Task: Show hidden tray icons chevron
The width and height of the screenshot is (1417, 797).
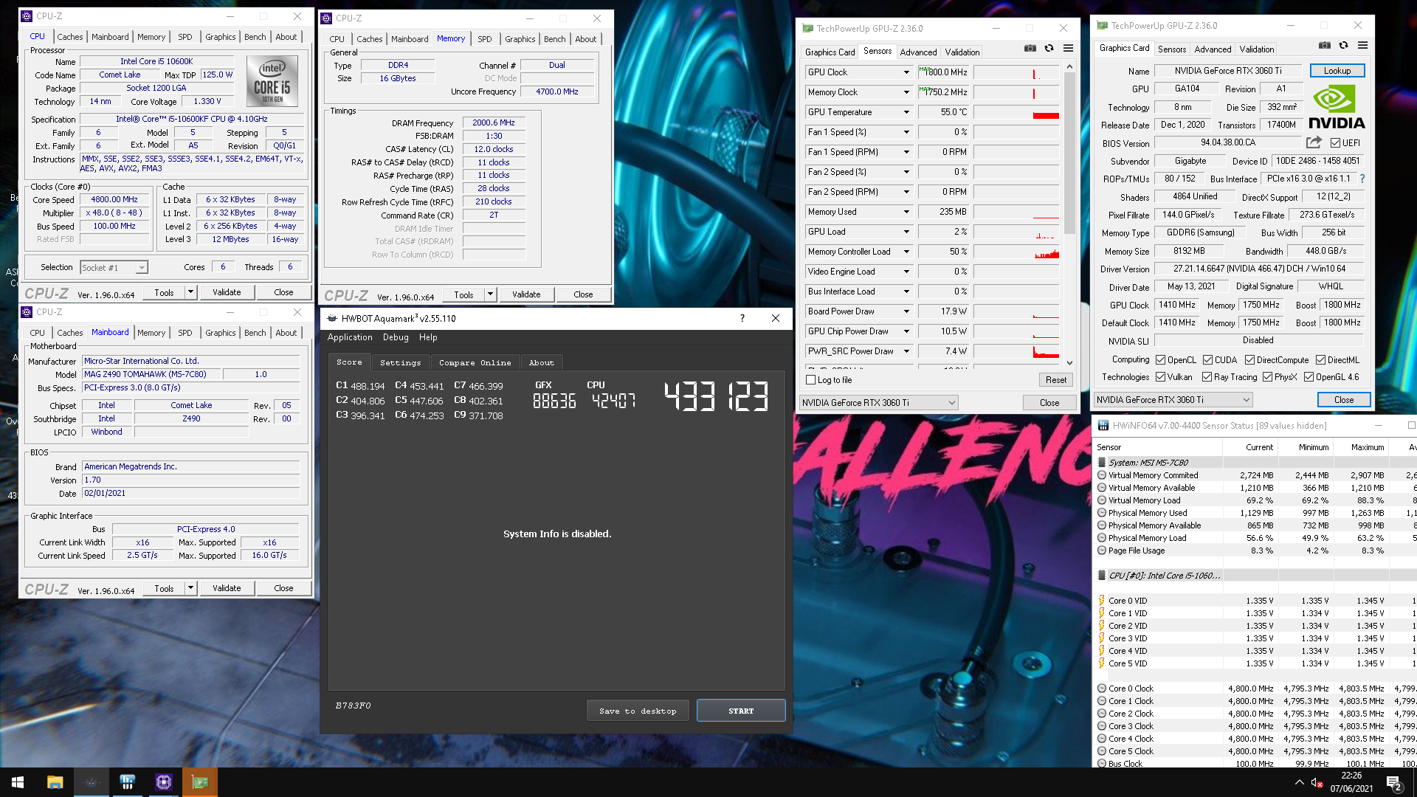Action: [x=1299, y=782]
